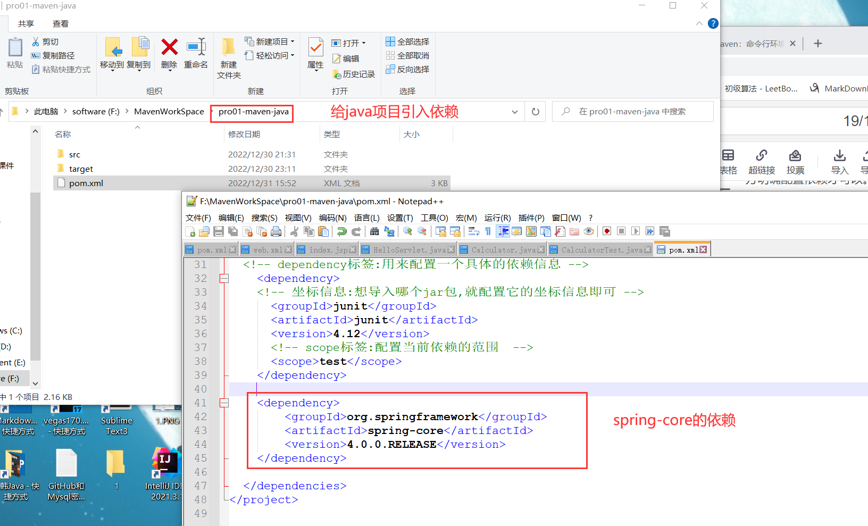Click History (历史记录) in Explorer ribbon
Screen dimensions: 868x526
354,74
